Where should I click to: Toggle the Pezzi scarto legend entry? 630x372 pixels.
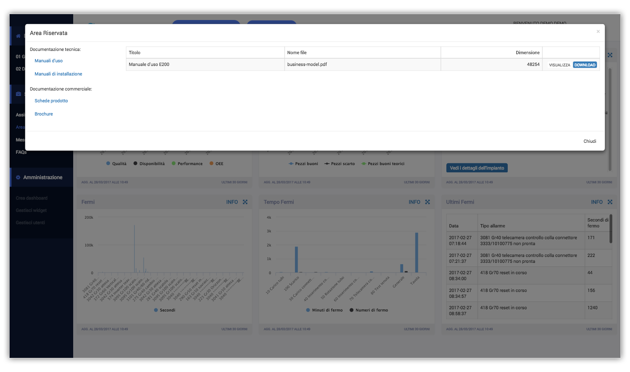click(x=339, y=164)
